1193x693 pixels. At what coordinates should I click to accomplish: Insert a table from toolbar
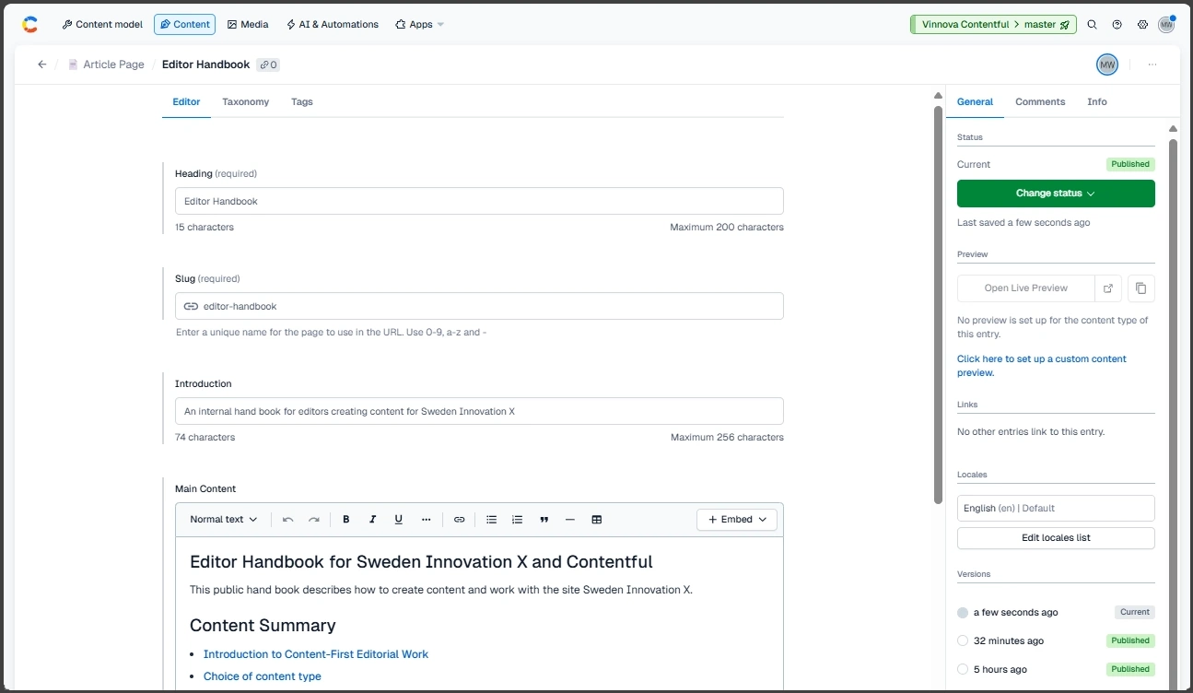[597, 520]
